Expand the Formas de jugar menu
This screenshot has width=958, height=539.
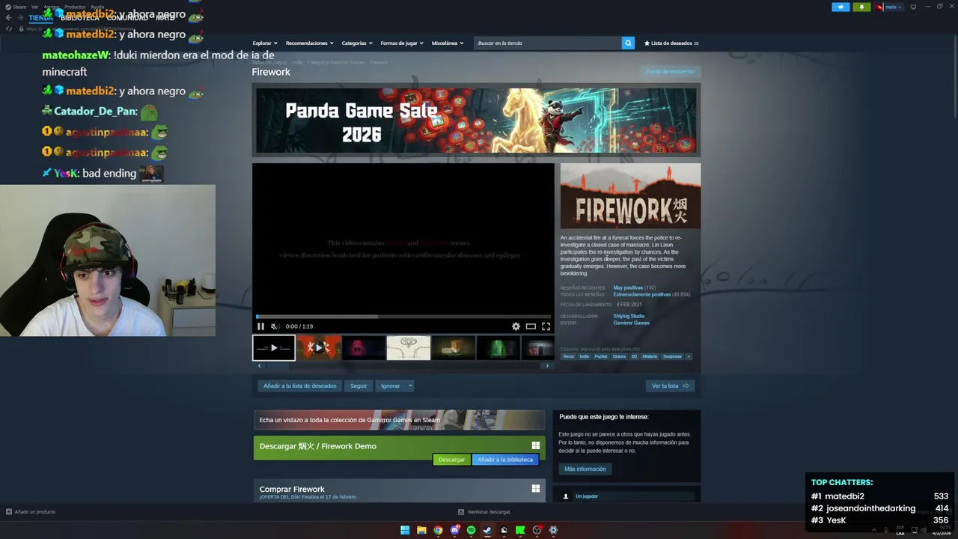(x=402, y=43)
